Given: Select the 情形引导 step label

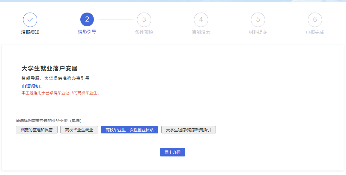Looking at the screenshot, I should coord(87,32).
